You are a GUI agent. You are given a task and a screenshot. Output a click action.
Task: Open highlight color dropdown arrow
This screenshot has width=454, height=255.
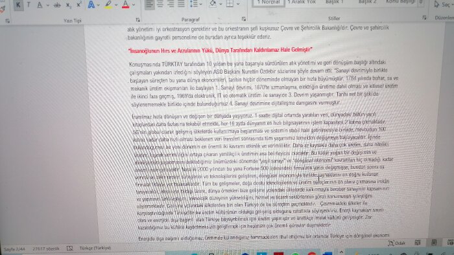(116, 5)
